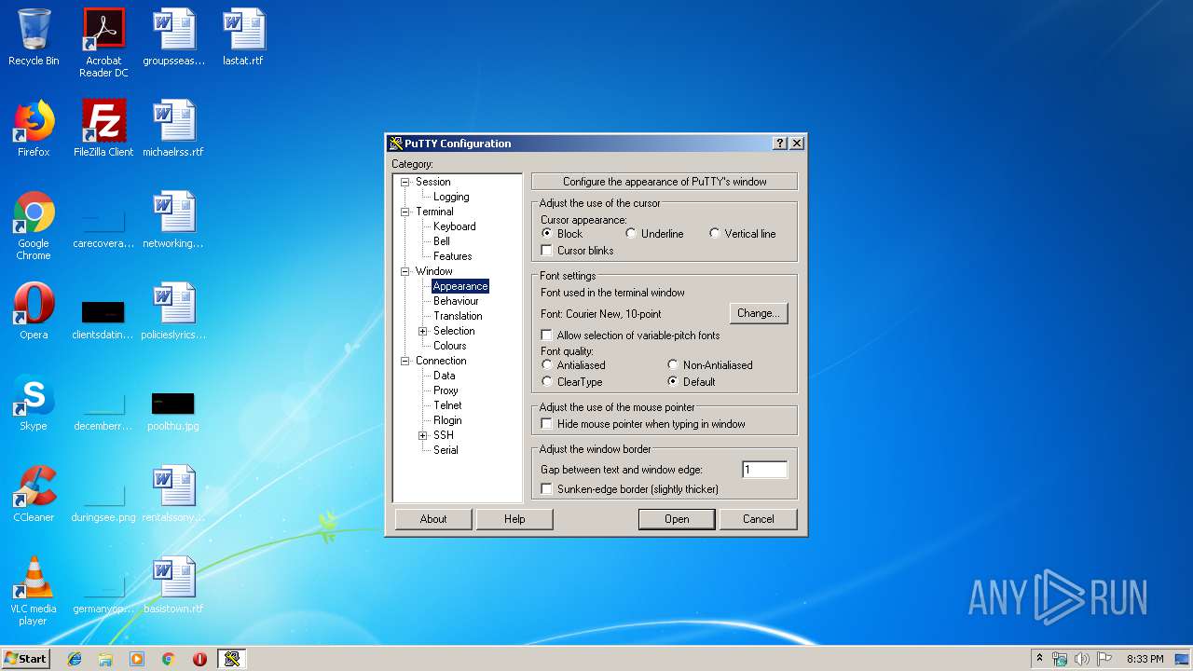Viewport: 1193px width, 671px height.
Task: Open Chrome from the taskbar
Action: point(168,659)
